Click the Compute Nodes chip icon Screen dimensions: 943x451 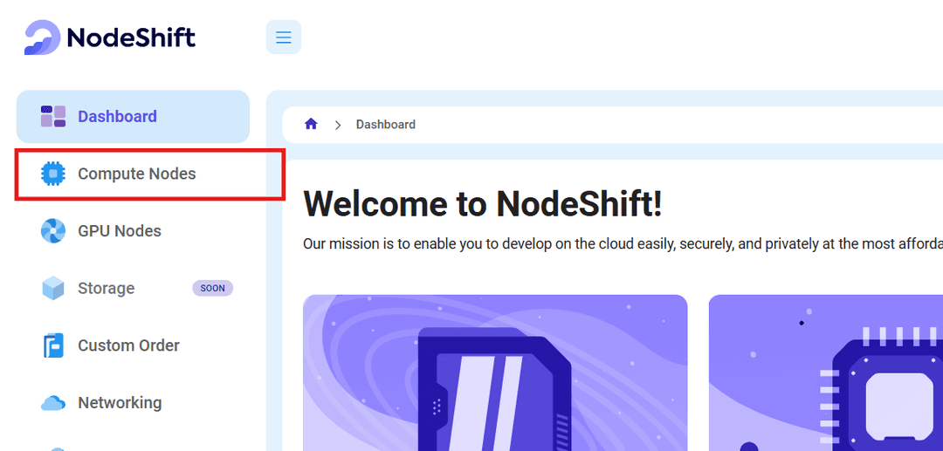[53, 174]
